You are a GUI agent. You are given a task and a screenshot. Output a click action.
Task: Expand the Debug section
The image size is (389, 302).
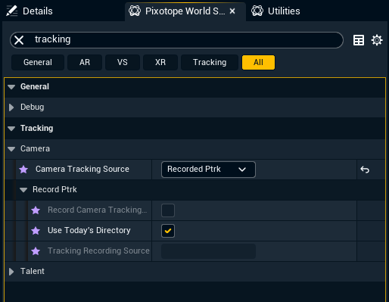pyautogui.click(x=11, y=107)
